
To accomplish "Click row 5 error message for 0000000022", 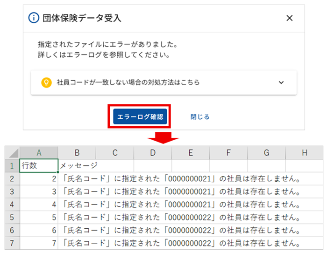I will [x=181, y=218].
